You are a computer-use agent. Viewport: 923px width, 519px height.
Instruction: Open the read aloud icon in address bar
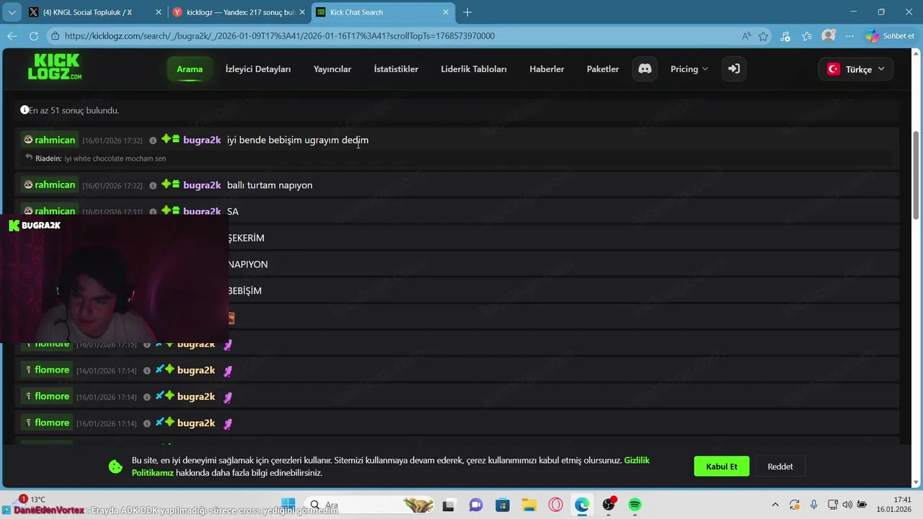(x=746, y=36)
